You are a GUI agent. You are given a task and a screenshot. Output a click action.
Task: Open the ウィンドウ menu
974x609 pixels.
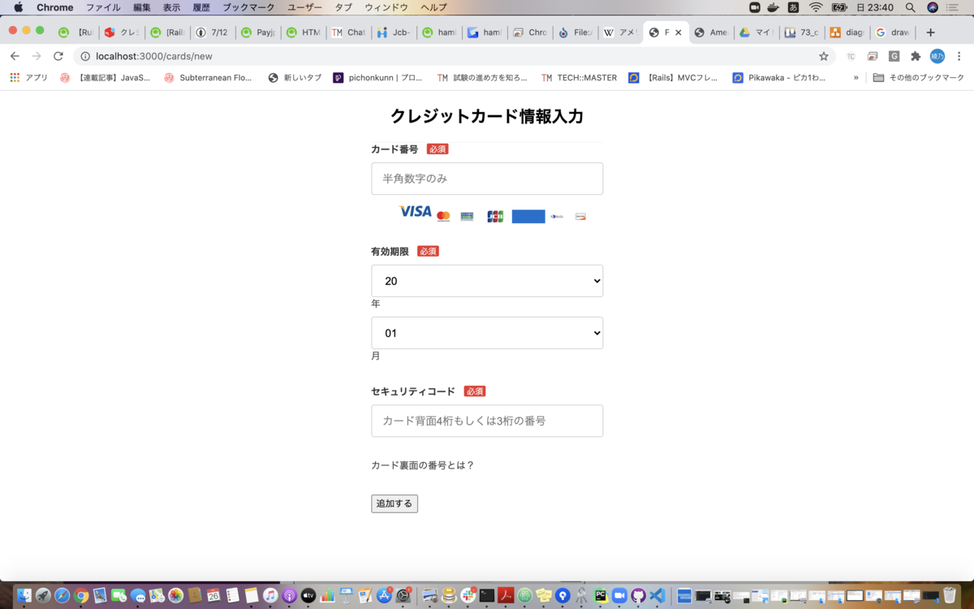(x=386, y=7)
